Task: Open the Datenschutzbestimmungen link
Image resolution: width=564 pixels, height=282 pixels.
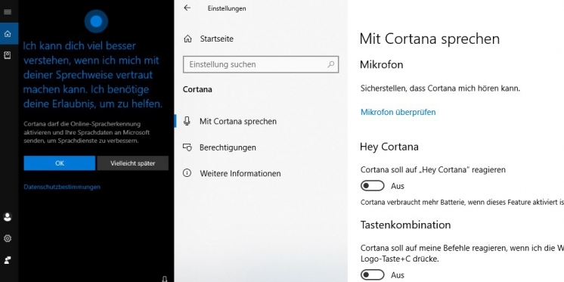Action: pyautogui.click(x=62, y=187)
